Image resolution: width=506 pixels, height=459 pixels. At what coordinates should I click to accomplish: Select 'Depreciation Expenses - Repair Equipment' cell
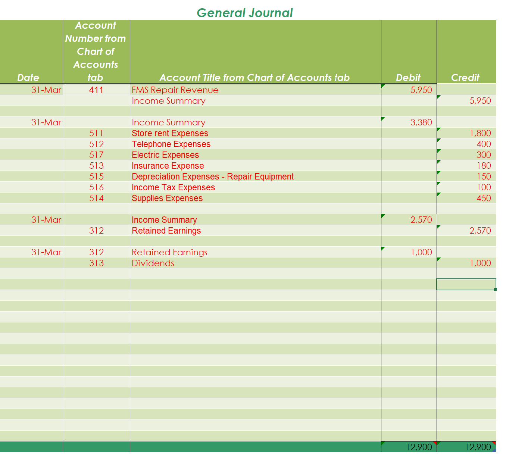click(x=256, y=177)
